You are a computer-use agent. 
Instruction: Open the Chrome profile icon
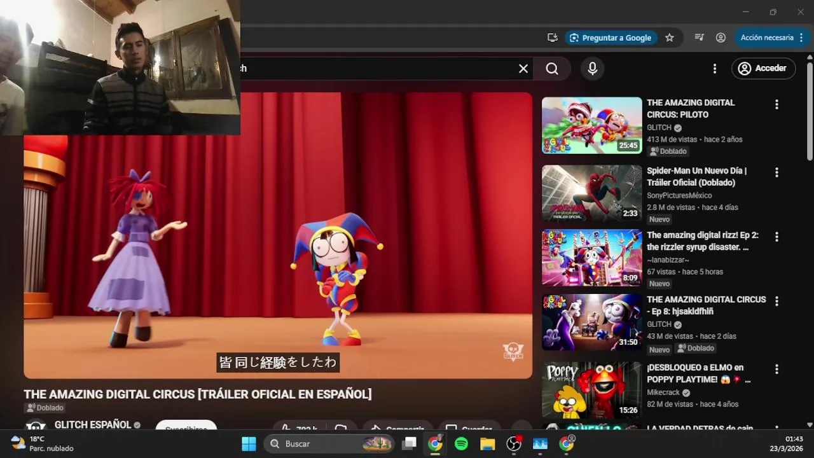click(x=721, y=38)
